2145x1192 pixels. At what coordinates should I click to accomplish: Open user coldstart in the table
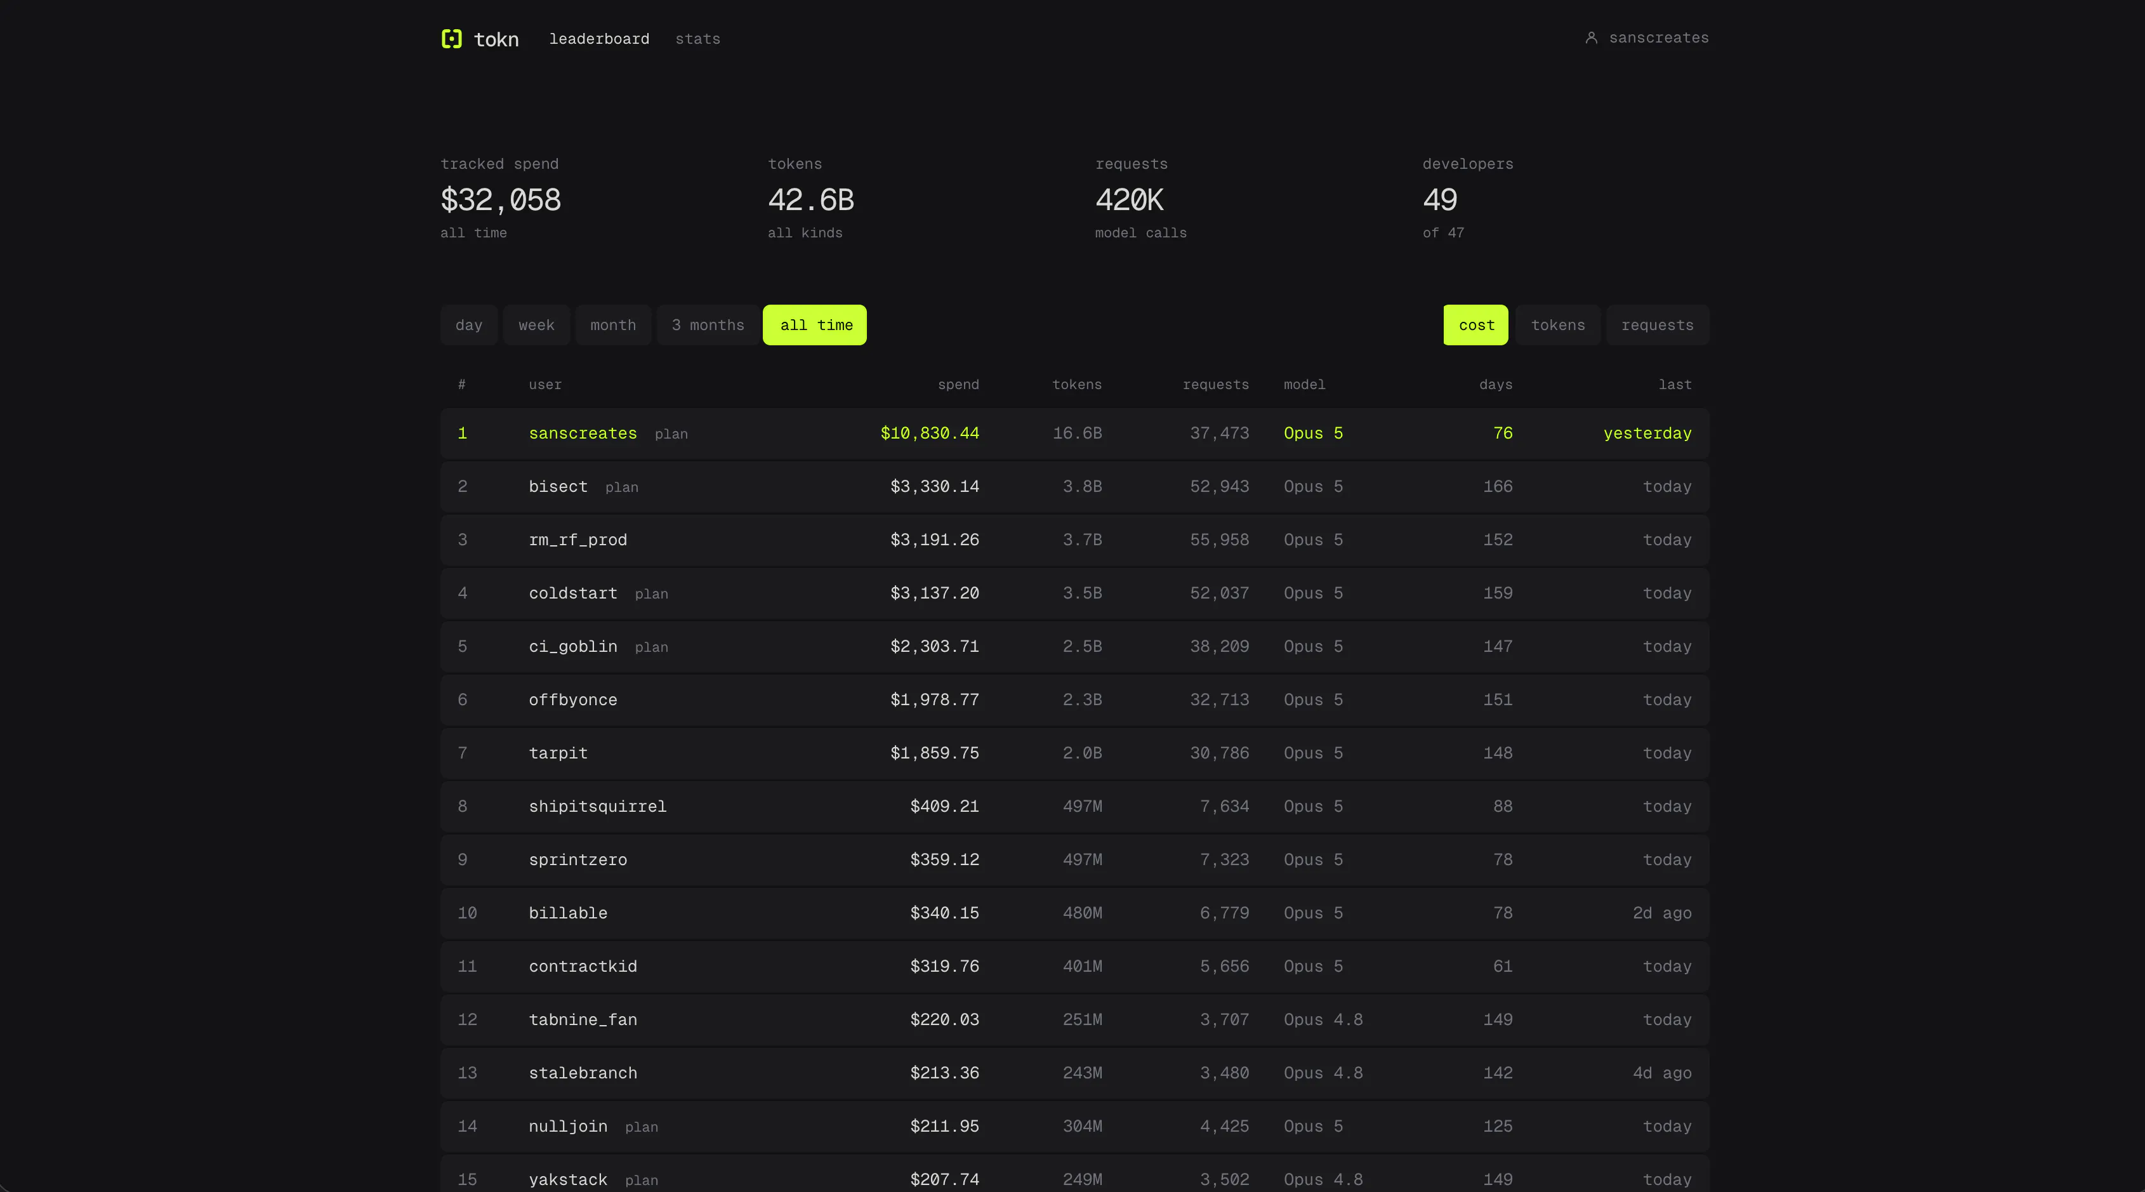point(573,593)
